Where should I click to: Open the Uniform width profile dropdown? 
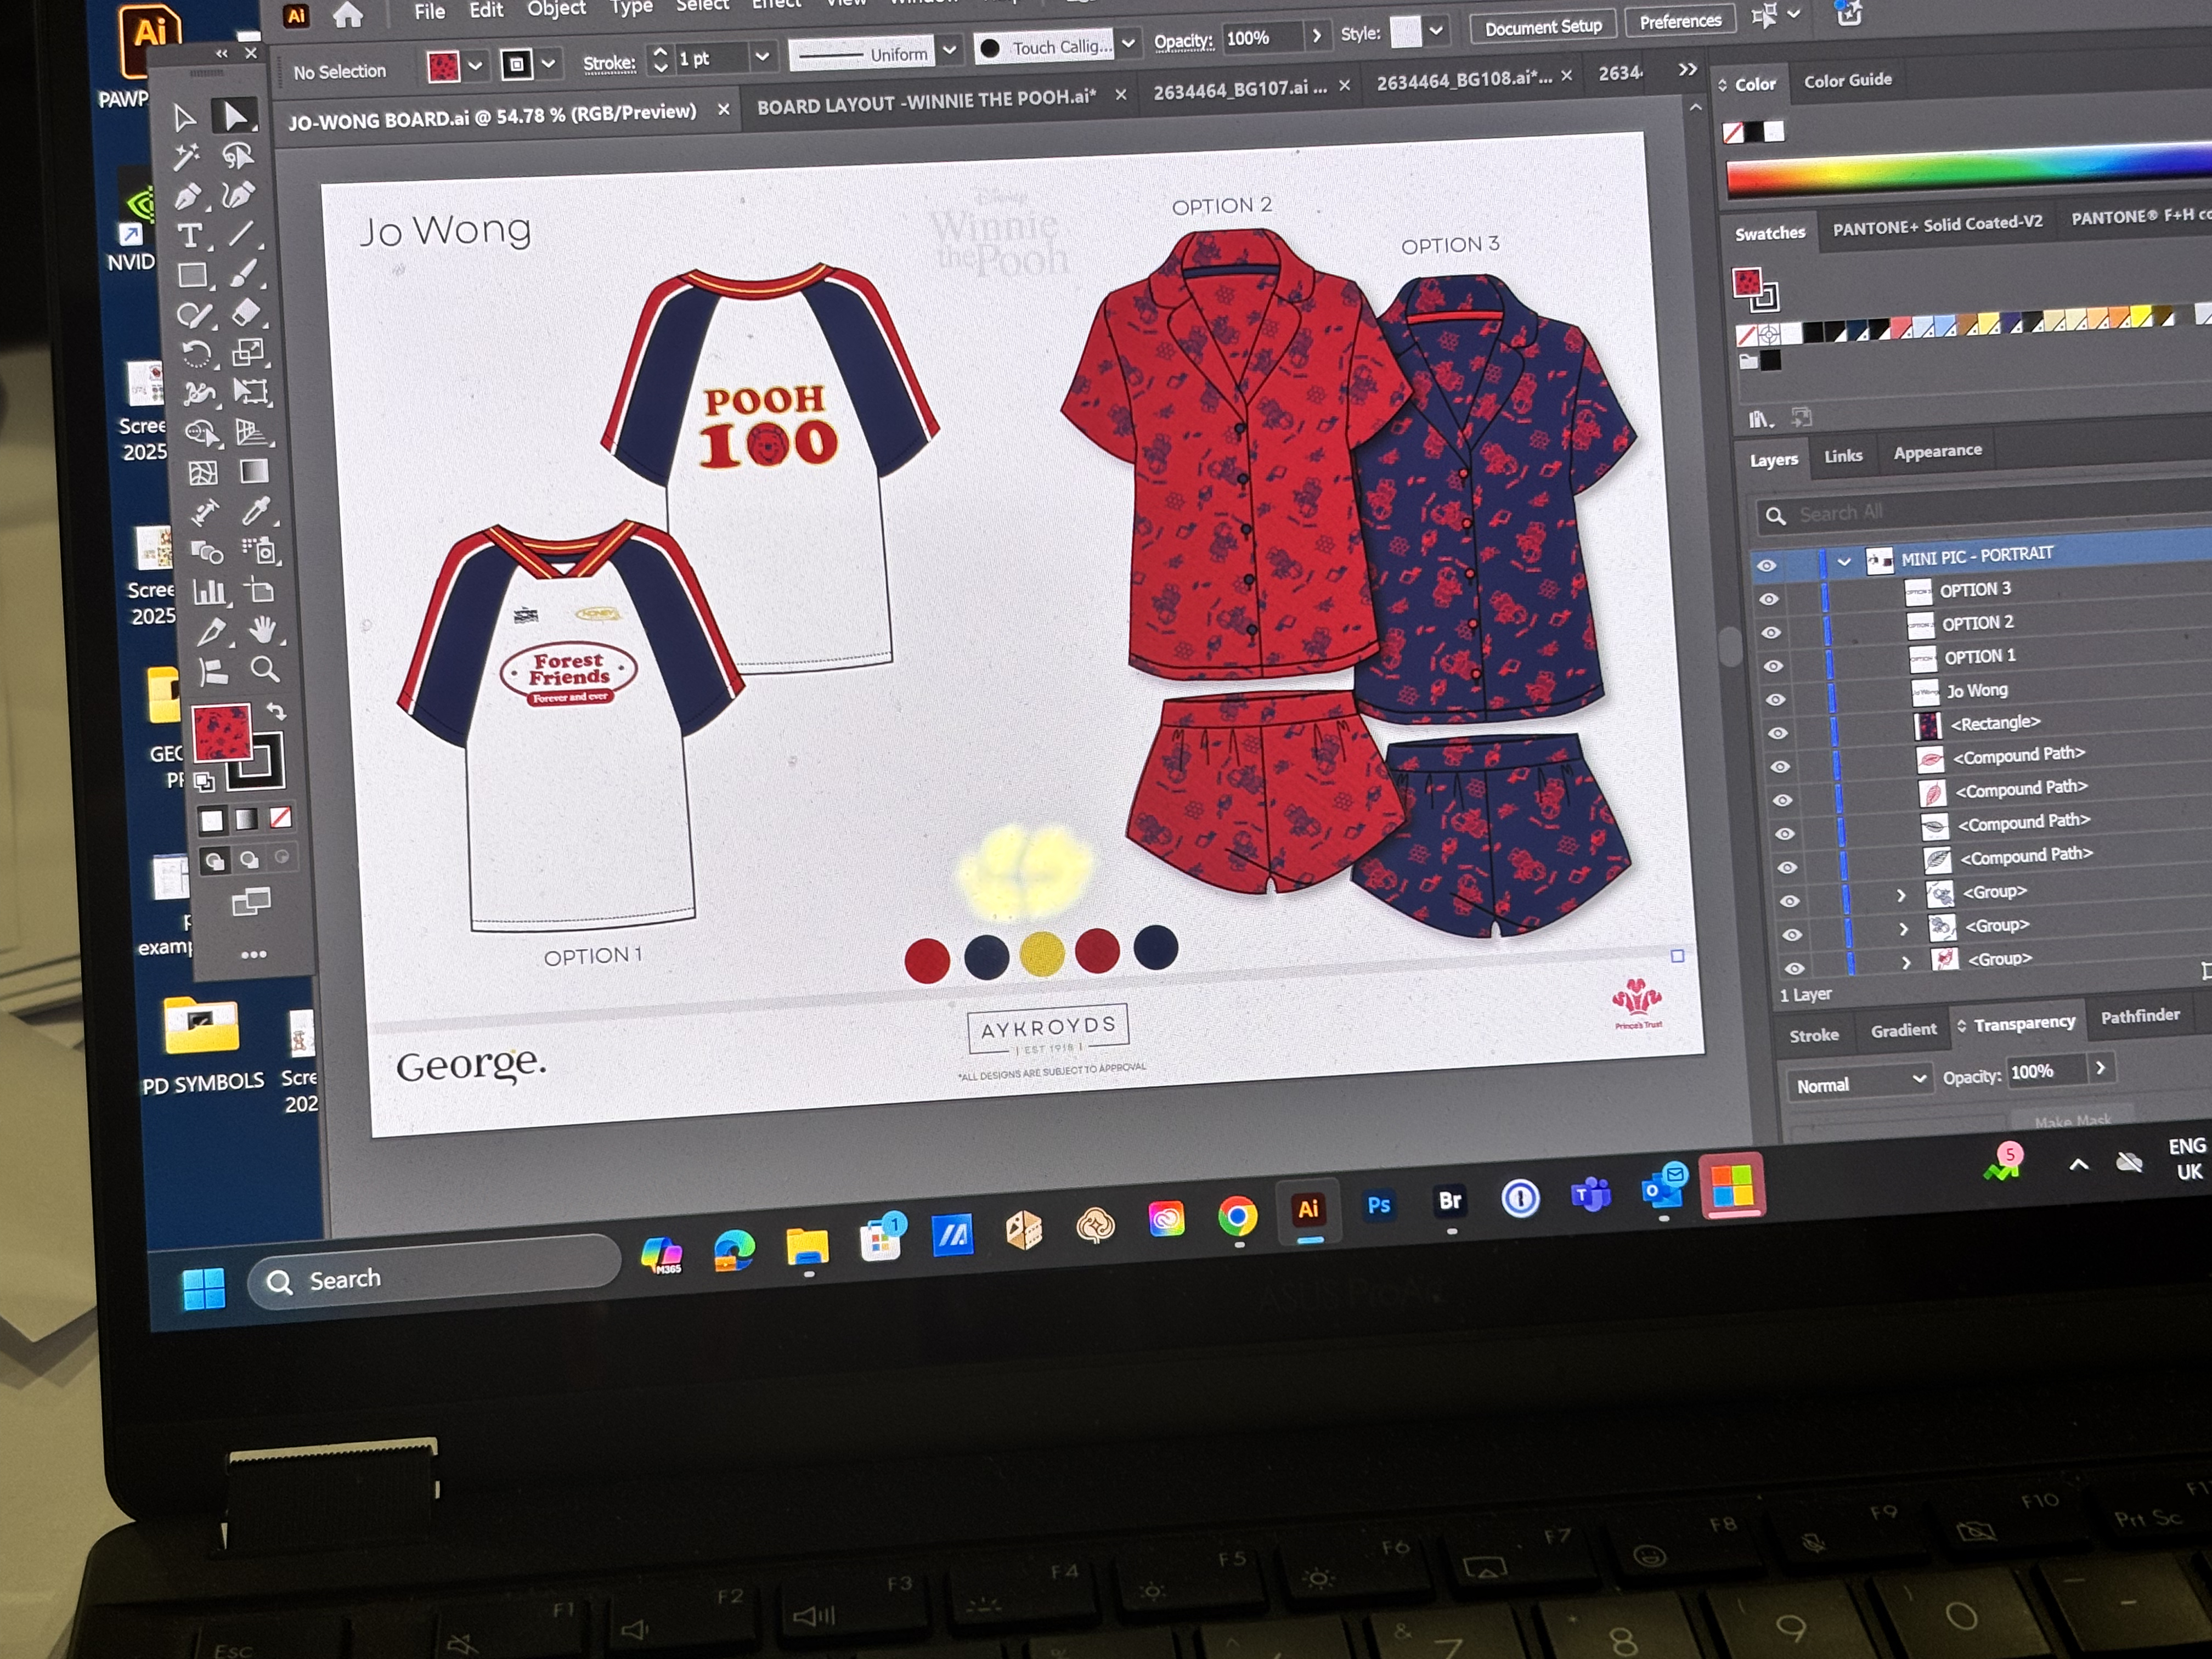coord(950,50)
